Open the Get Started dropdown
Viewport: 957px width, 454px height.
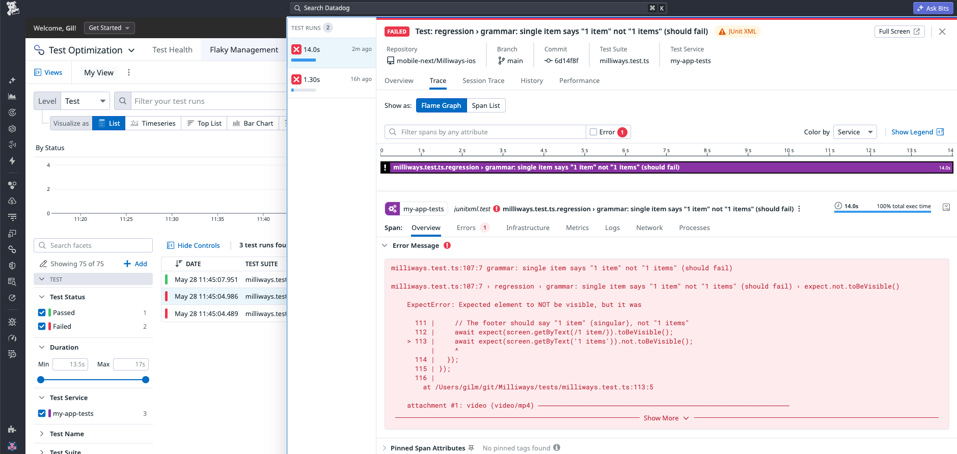[x=110, y=28]
